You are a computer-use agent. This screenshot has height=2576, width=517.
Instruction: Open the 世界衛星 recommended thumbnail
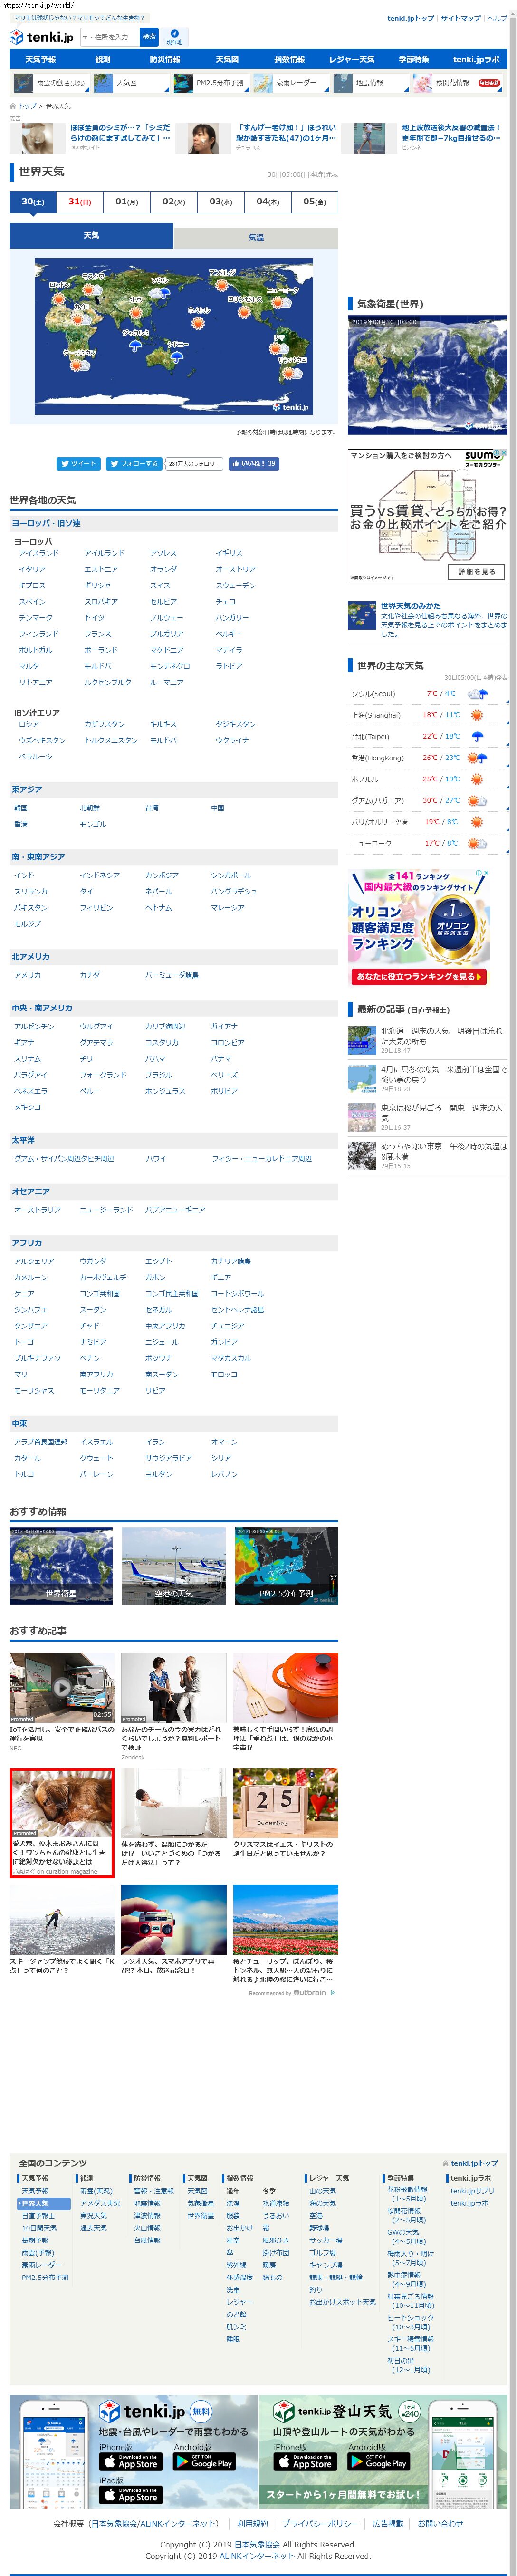pos(62,1565)
